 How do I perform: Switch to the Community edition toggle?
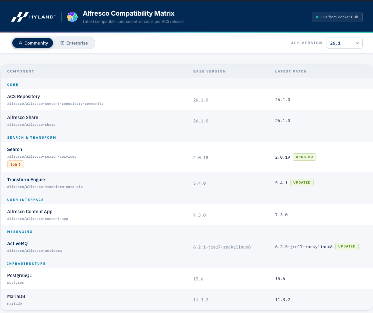[x=33, y=43]
